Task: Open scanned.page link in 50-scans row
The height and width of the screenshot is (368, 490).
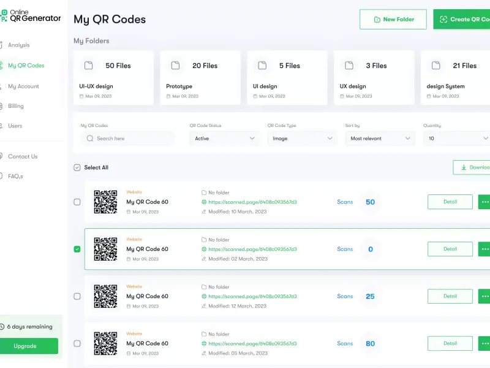Action: 252,202
